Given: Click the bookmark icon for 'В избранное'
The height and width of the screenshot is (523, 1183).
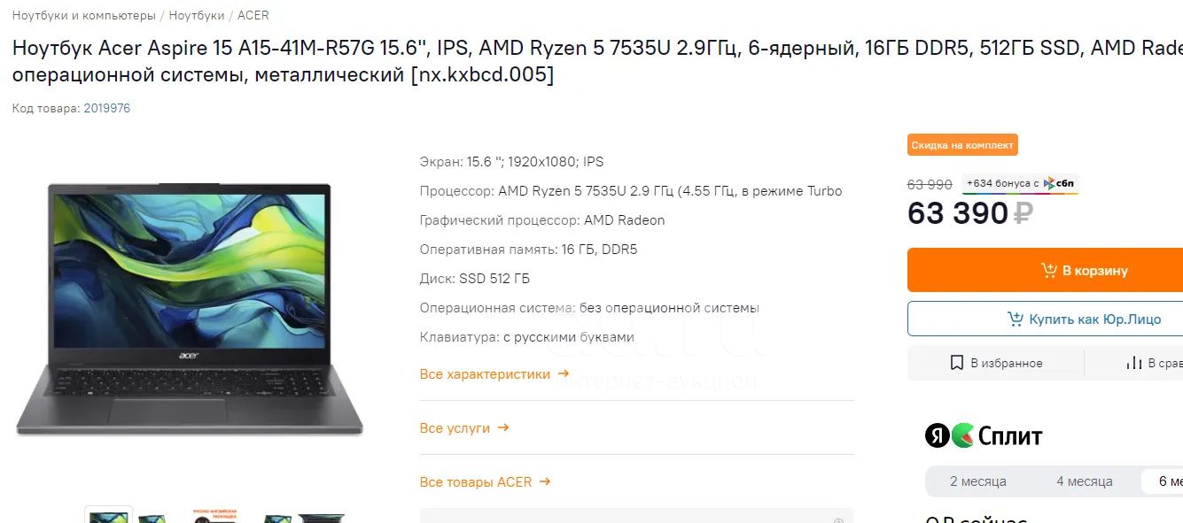Looking at the screenshot, I should (x=957, y=363).
